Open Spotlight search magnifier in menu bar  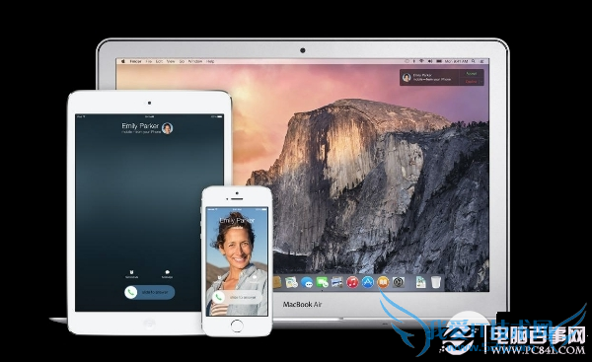coord(473,61)
